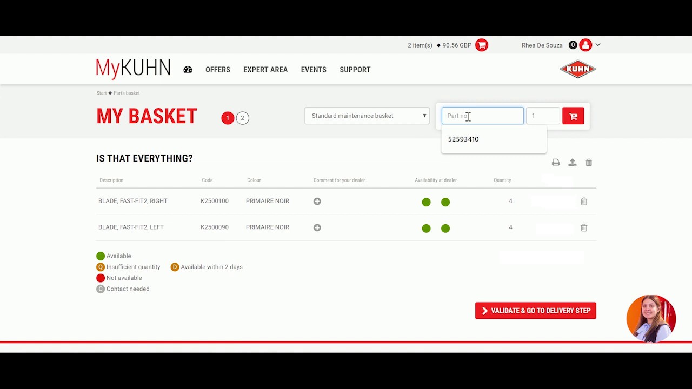Click the Available legend green icon
Image resolution: width=692 pixels, height=389 pixels.
pos(101,256)
